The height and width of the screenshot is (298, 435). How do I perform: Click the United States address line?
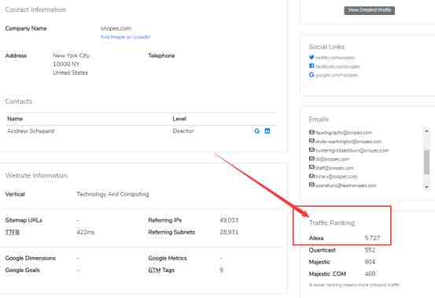pyautogui.click(x=70, y=72)
